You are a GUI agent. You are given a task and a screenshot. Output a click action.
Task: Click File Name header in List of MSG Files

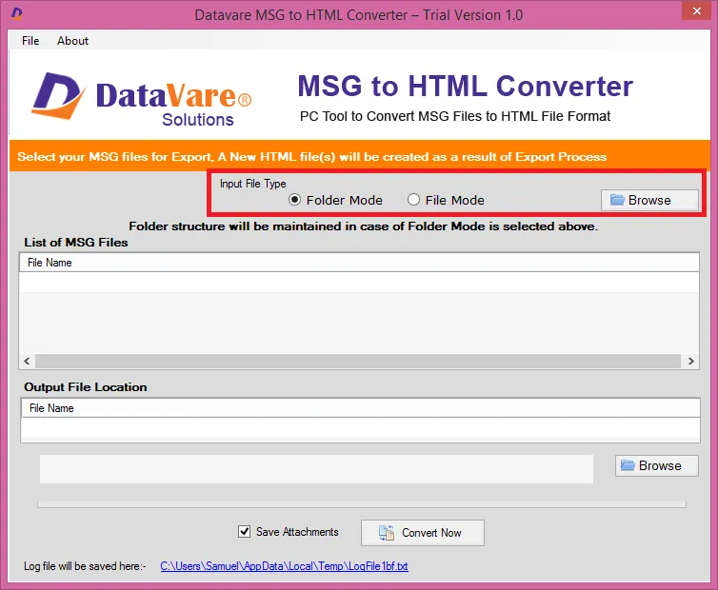359,263
